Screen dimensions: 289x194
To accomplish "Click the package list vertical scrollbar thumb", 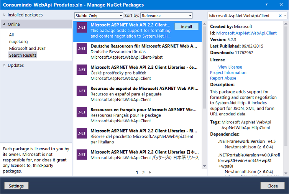I will 204,67.
